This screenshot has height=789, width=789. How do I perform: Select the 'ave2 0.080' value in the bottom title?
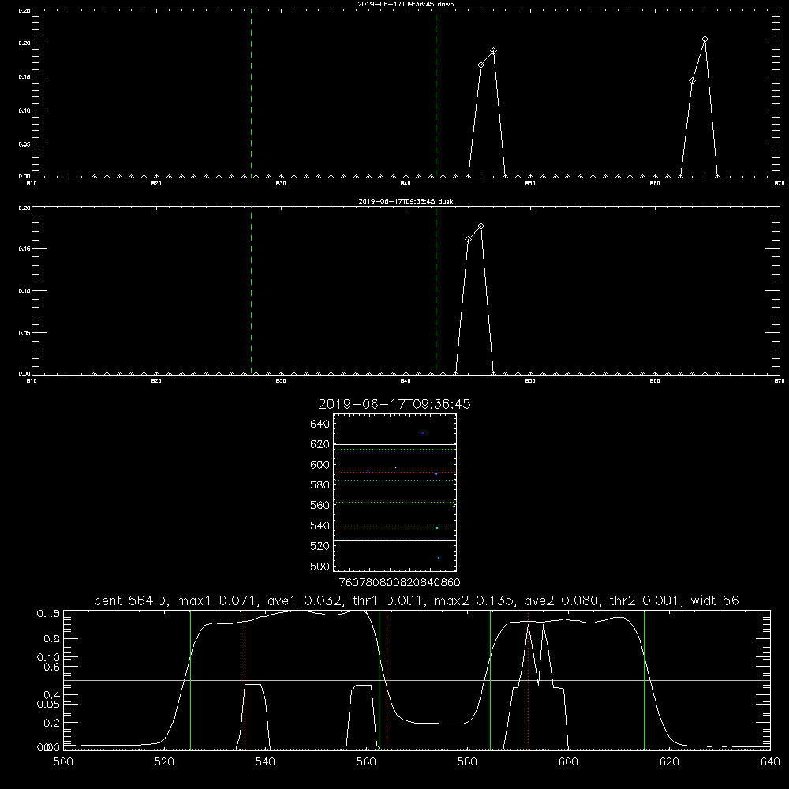(x=563, y=600)
